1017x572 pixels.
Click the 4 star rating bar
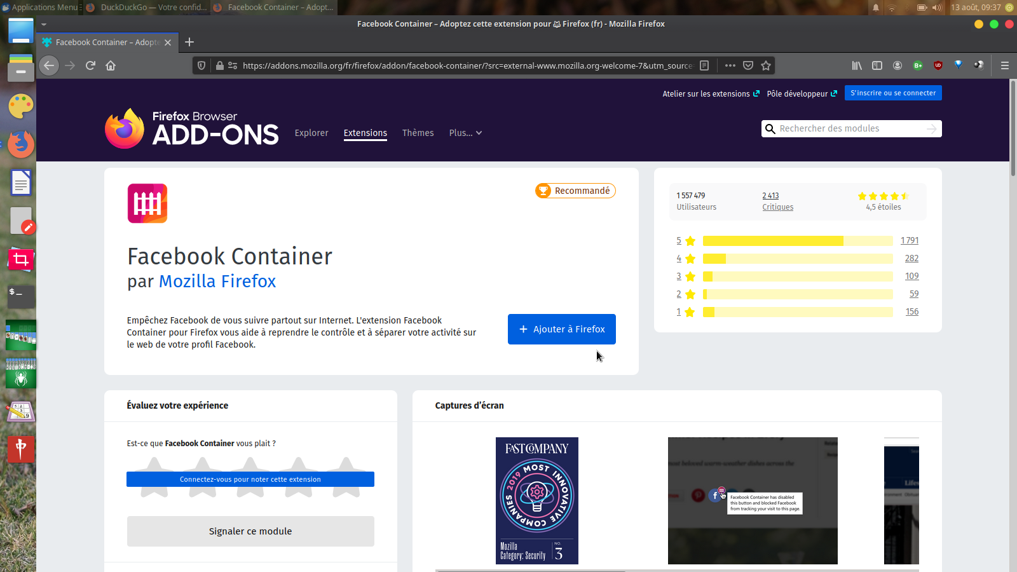[x=798, y=259]
